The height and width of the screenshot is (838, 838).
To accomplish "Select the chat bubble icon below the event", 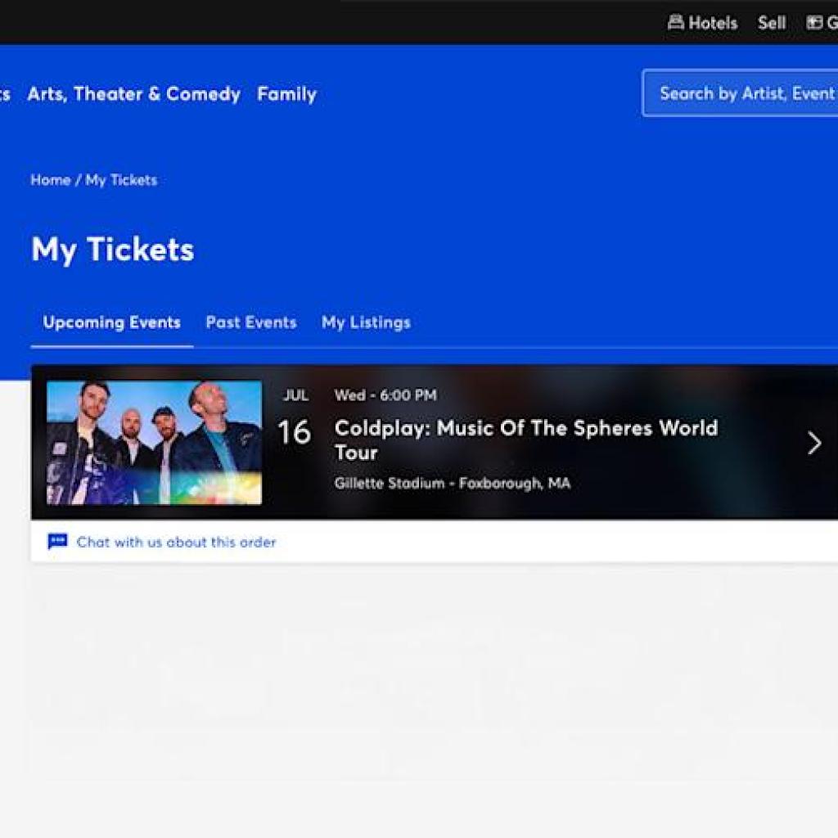I will point(56,541).
